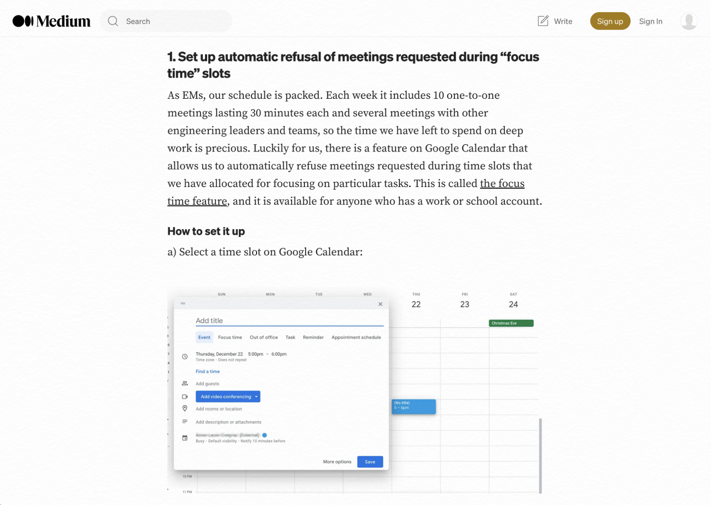Click the calendar grid's vertical scrollbar
Viewport: 711px width, 505px height.
(x=540, y=455)
